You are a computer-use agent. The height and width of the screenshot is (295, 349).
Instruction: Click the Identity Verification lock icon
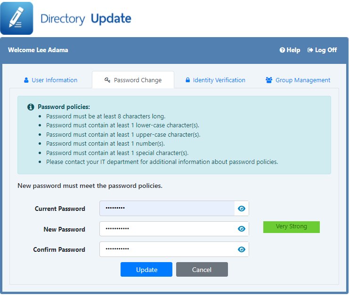click(x=187, y=80)
